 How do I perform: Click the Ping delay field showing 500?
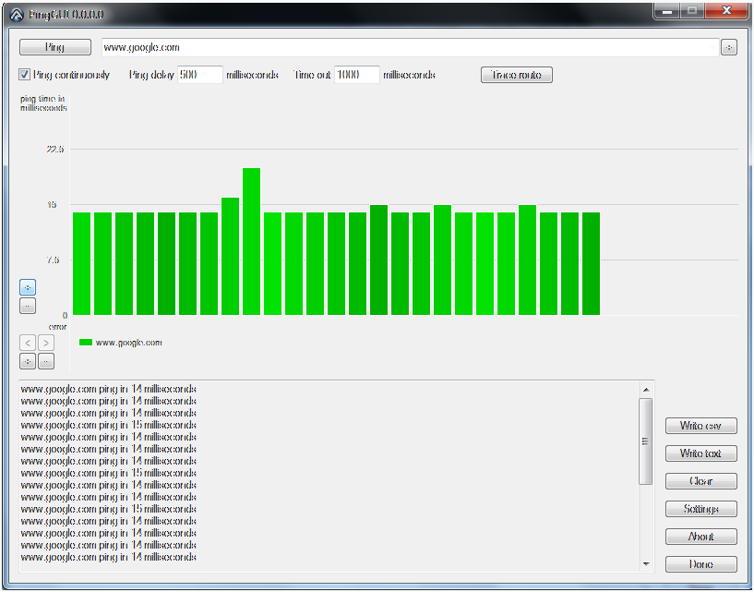tap(199, 75)
